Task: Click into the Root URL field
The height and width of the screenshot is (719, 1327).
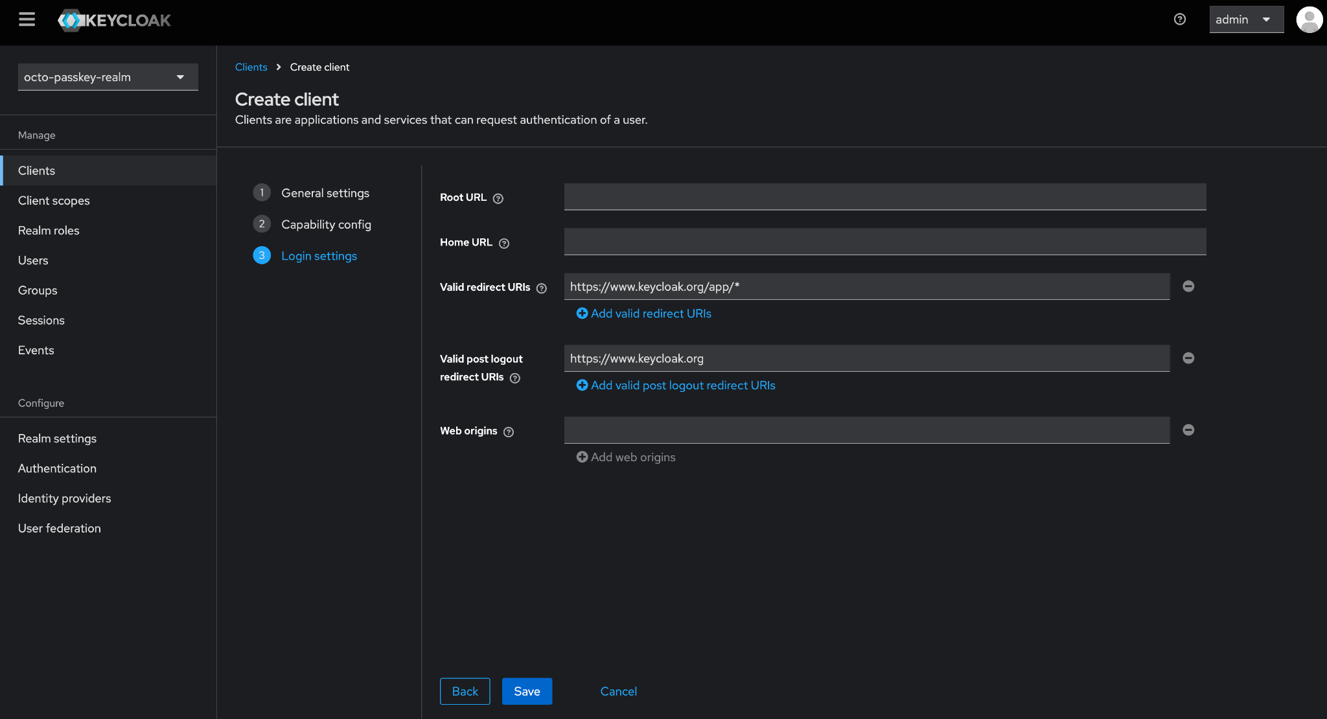Action: coord(884,197)
